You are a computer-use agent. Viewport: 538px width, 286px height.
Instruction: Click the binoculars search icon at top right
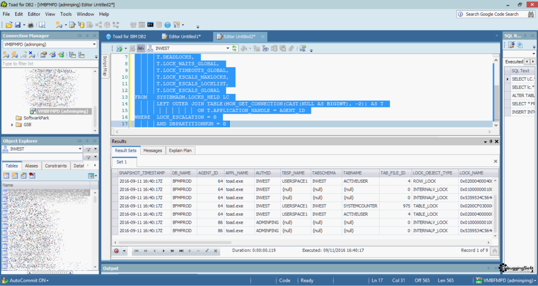[x=531, y=14]
